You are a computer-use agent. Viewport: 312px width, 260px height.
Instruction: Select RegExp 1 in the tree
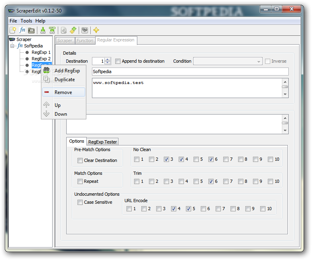(41, 52)
